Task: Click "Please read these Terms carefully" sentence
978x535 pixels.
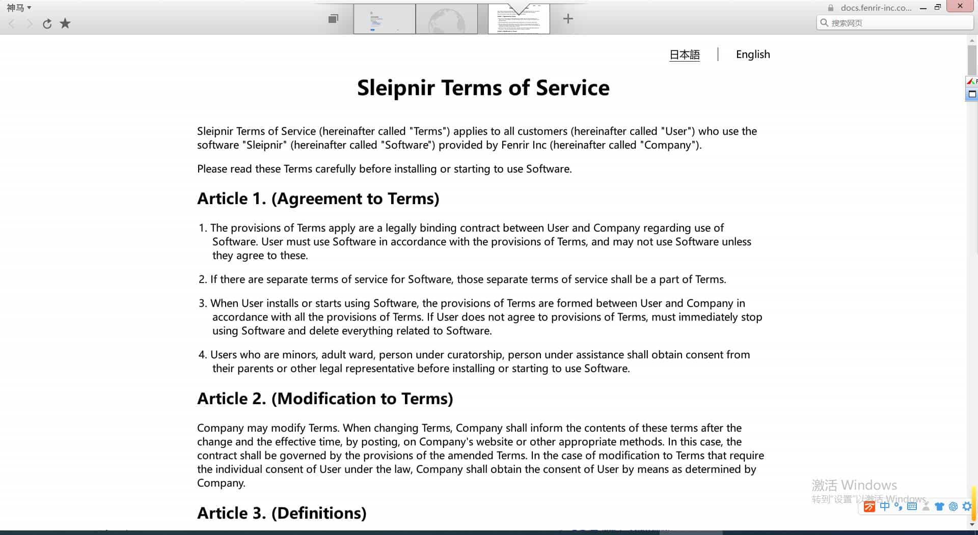Action: [x=385, y=169]
